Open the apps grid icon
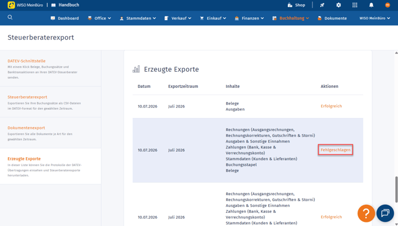The height and width of the screenshot is (226, 398). (355, 5)
